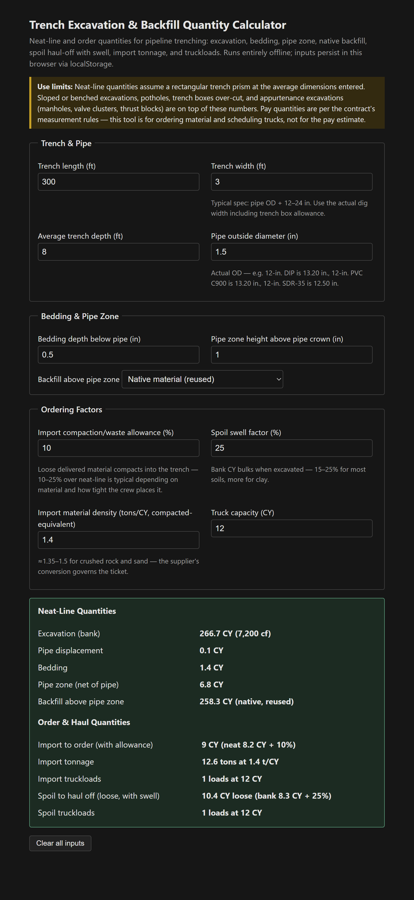
Task: Click the Import material density input
Action: 119,540
